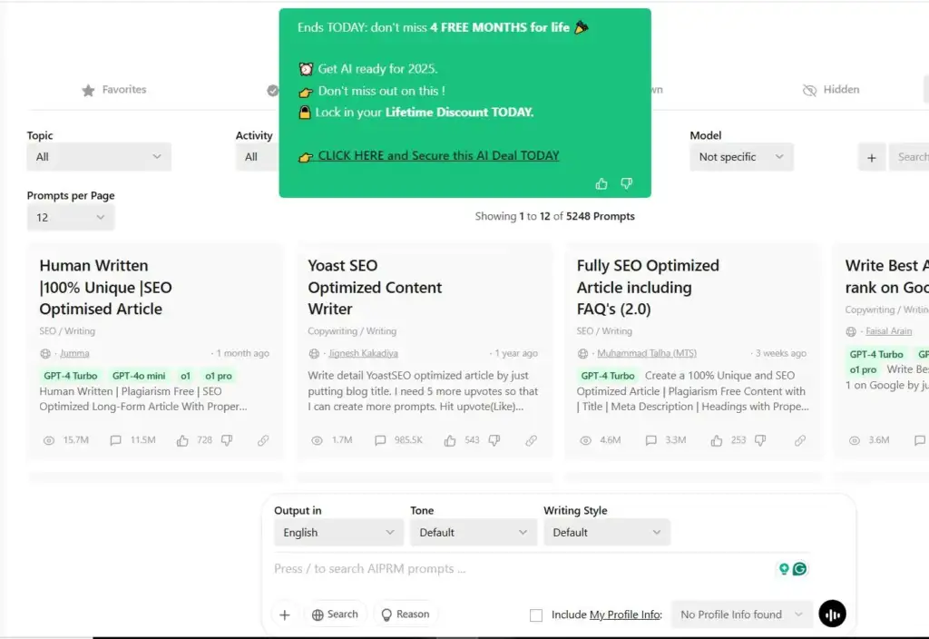Click the Showing 1 to 12 of 5248 Prompts text
Screen dimensions: 929x639
click(x=554, y=216)
